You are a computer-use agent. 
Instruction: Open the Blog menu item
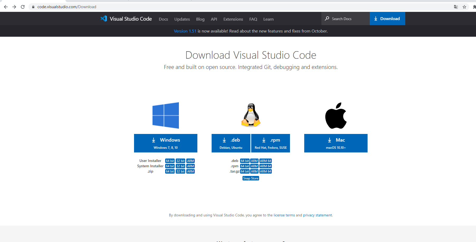tap(200, 19)
